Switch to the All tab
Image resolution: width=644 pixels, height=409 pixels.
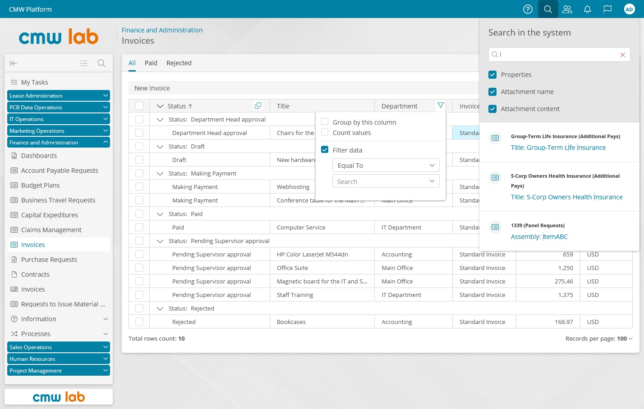(x=132, y=63)
